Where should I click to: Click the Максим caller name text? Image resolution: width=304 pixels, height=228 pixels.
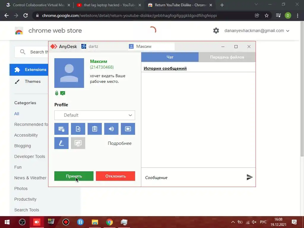99,61
